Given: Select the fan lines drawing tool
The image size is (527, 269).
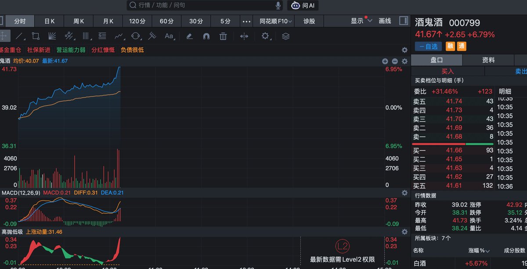Looking at the screenshot, I should [52, 36].
